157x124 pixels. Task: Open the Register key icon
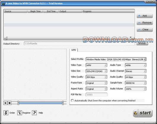click(20, 113)
